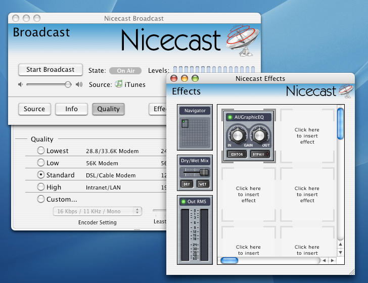Click the Nicecast dish logo in Effects window
This screenshot has width=368, height=283.
[x=346, y=91]
